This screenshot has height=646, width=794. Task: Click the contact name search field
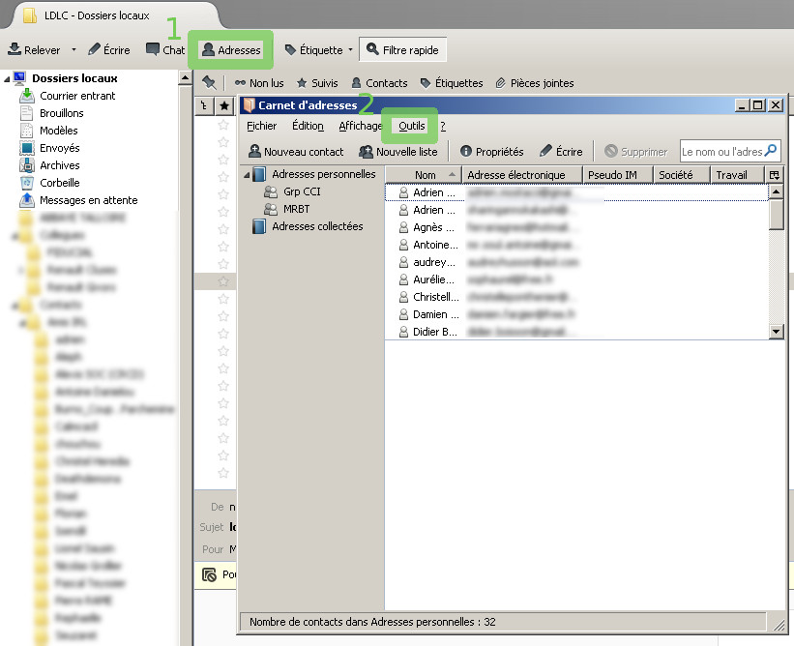tap(721, 152)
